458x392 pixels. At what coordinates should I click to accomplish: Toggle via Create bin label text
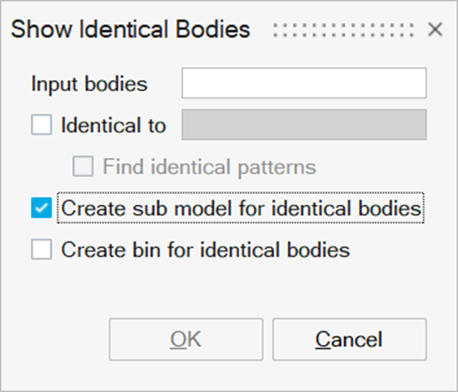(x=206, y=250)
